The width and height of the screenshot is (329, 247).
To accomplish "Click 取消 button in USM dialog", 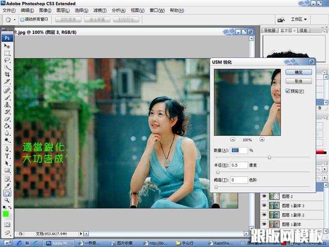I will coord(298,81).
